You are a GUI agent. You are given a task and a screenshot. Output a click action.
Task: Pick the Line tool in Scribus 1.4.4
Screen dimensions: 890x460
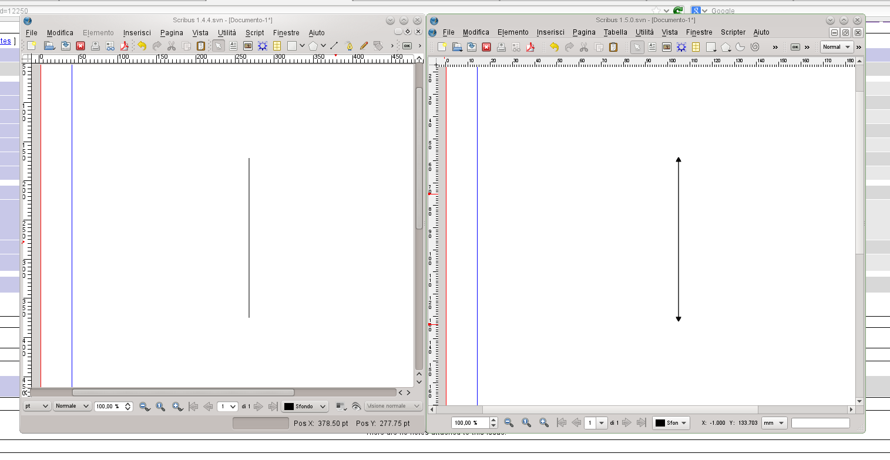pyautogui.click(x=334, y=46)
